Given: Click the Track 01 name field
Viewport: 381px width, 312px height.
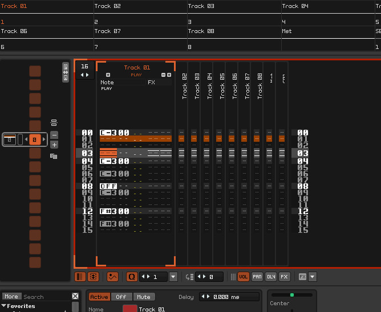Looking at the screenshot, I should 152,309.
